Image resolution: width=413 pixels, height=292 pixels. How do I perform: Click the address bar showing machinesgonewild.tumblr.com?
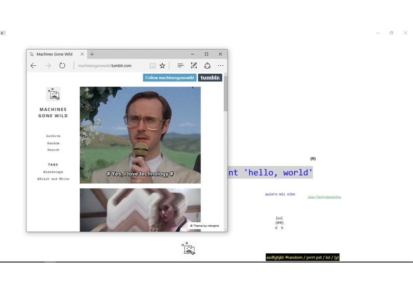click(x=110, y=66)
